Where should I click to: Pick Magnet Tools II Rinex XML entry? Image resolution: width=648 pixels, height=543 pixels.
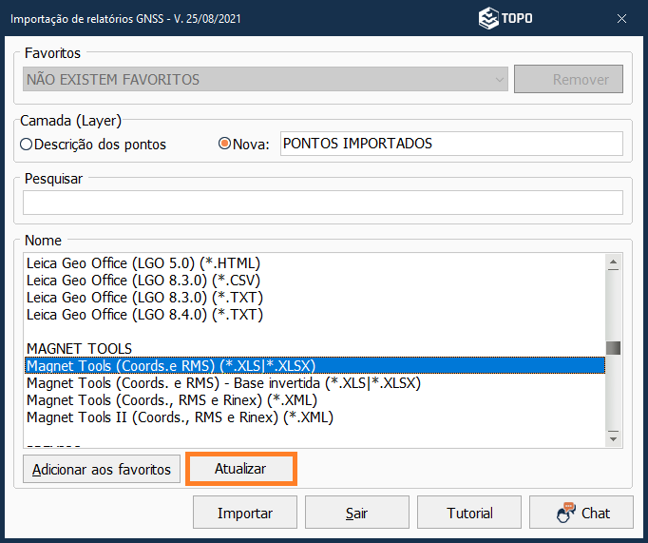pyautogui.click(x=180, y=417)
